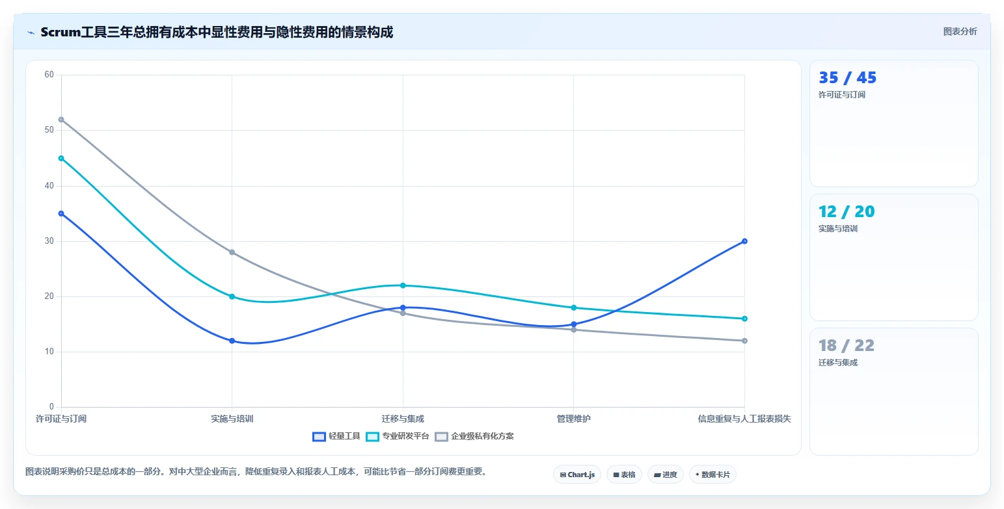
Task: Click the 管理维护 x-axis label
Action: (x=573, y=419)
